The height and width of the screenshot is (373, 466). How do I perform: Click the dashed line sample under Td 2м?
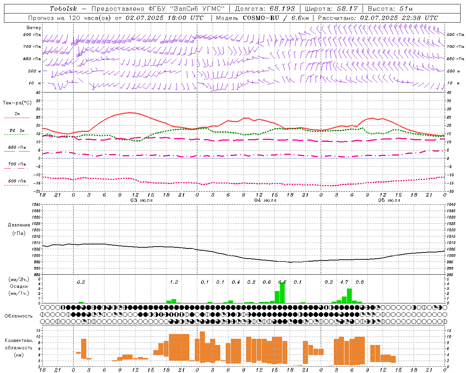[x=16, y=134]
